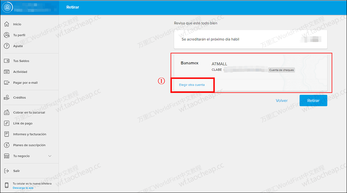
Task: Click the Cuenta de cheques tag
Action: coord(281,70)
